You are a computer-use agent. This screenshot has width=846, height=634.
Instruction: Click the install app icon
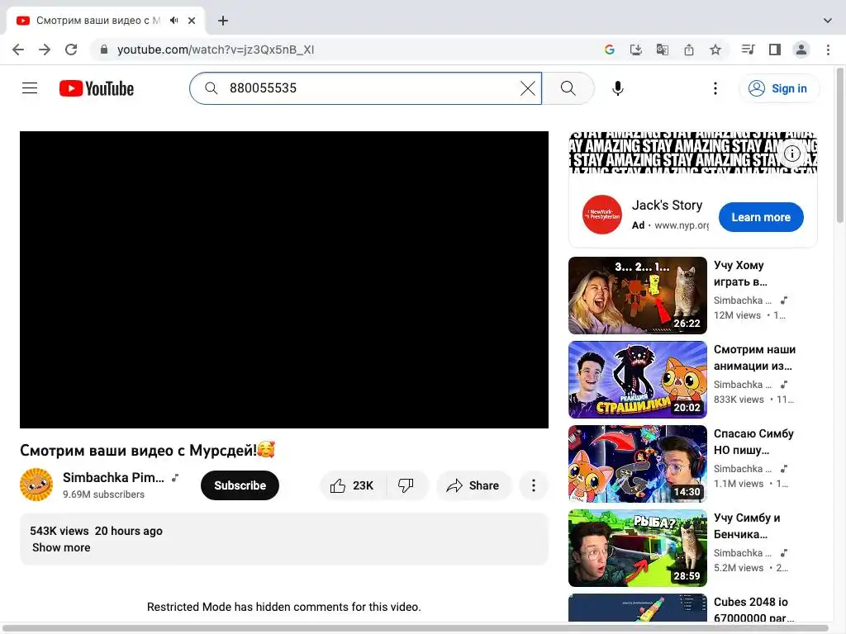click(636, 50)
